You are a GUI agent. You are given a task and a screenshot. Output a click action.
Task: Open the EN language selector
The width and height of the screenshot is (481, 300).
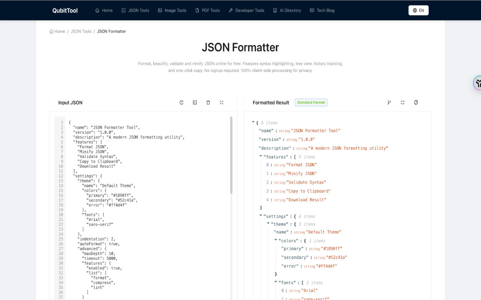pos(419,10)
